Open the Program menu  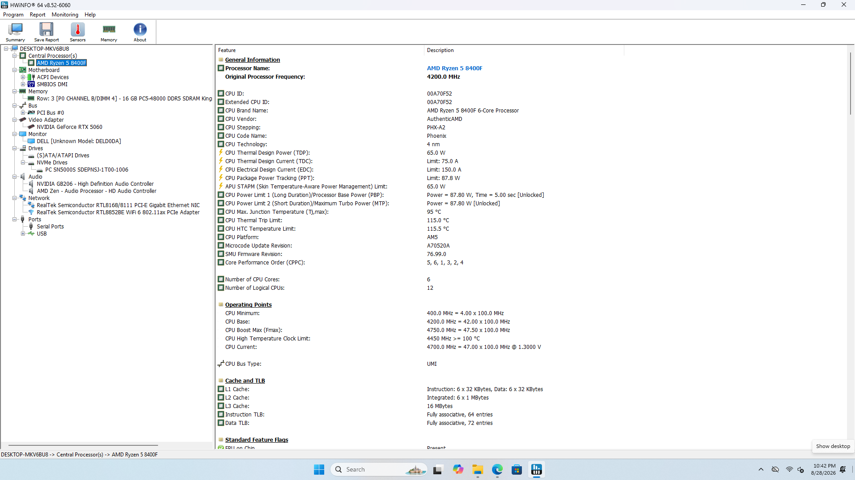[x=13, y=15]
